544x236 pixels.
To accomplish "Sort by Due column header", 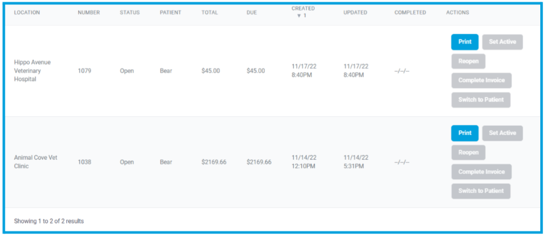I will [x=251, y=12].
